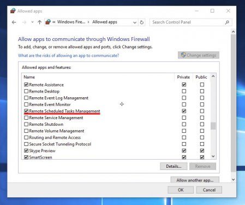Click list scrollbar down arrow
Image resolution: width=245 pixels, height=205 pixels.
213,156
